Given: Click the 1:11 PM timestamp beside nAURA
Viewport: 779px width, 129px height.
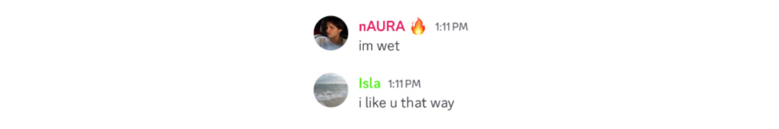Looking at the screenshot, I should 451,27.
